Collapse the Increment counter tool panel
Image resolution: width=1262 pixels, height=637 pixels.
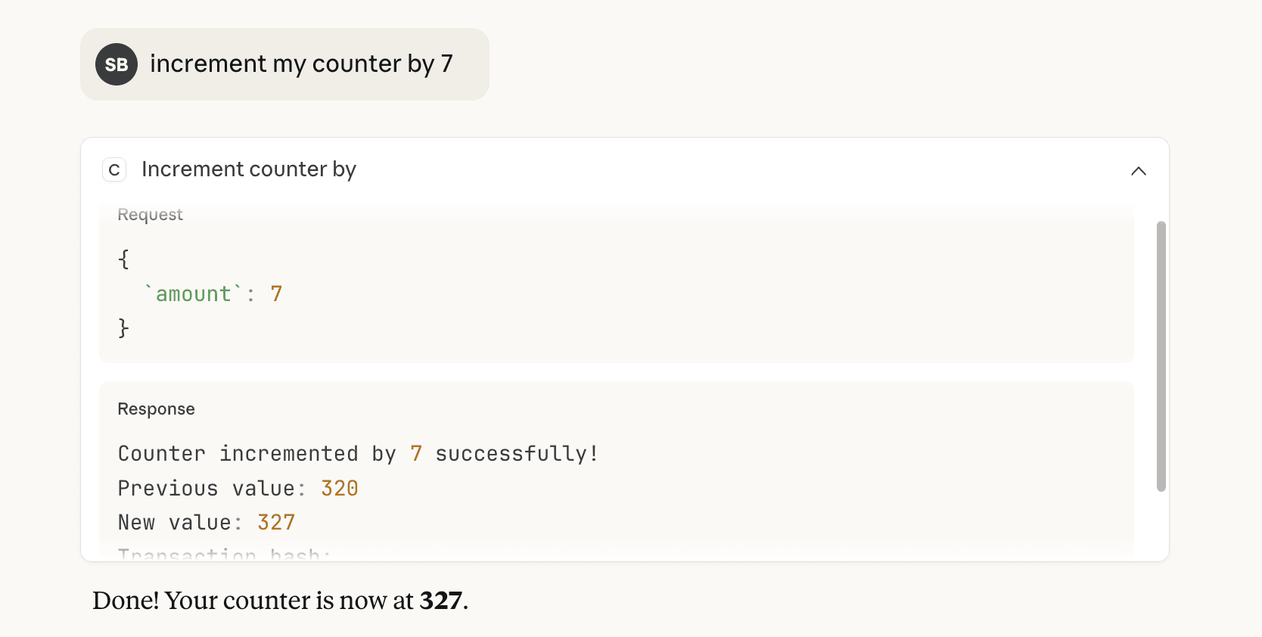coord(1138,171)
